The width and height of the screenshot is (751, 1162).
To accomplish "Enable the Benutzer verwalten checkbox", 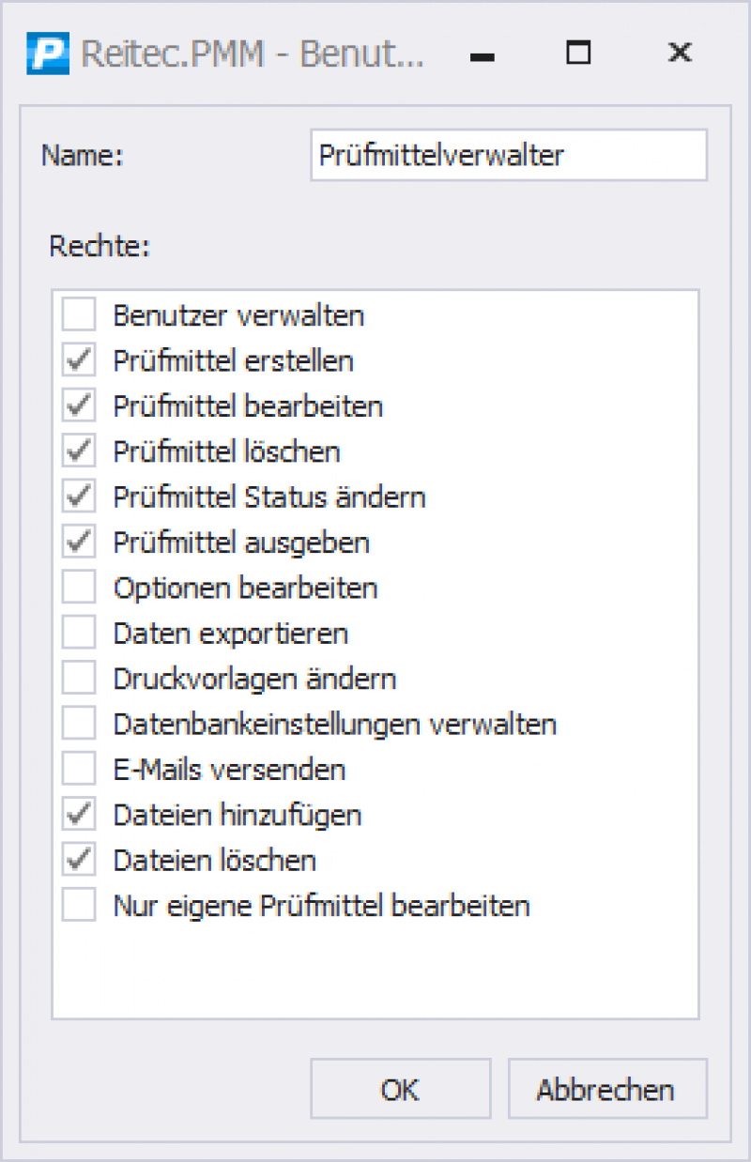I will [x=79, y=314].
